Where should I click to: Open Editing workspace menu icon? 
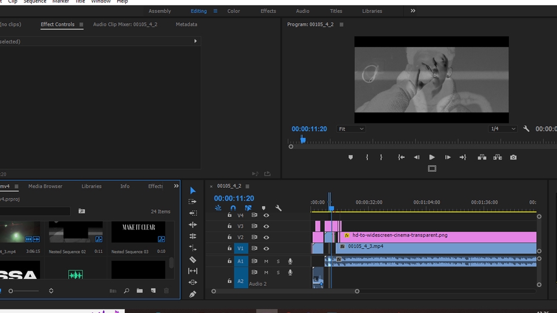pos(215,11)
